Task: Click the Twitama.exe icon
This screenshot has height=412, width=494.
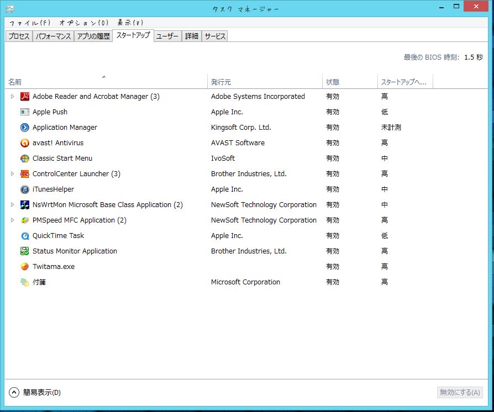Action: pyautogui.click(x=24, y=266)
